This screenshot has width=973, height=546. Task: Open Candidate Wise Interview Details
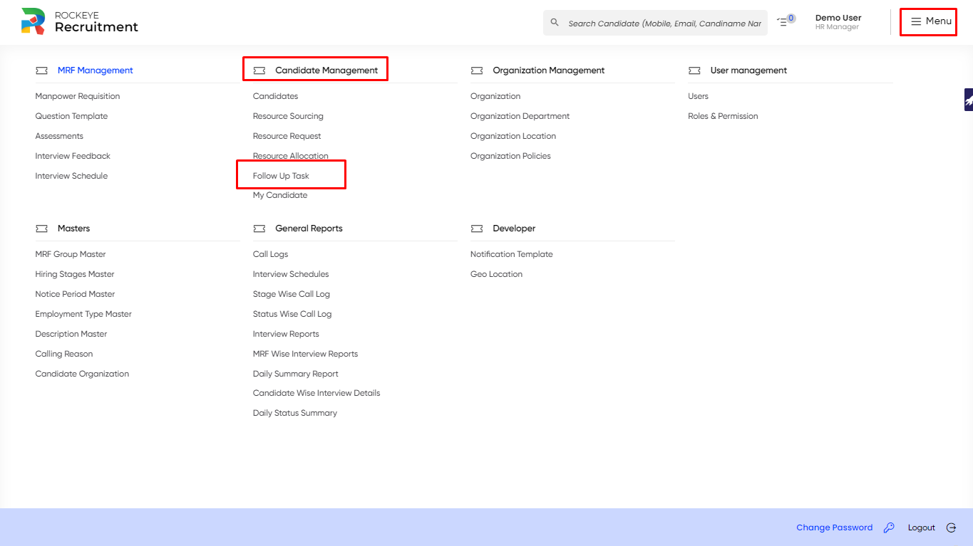tap(316, 393)
